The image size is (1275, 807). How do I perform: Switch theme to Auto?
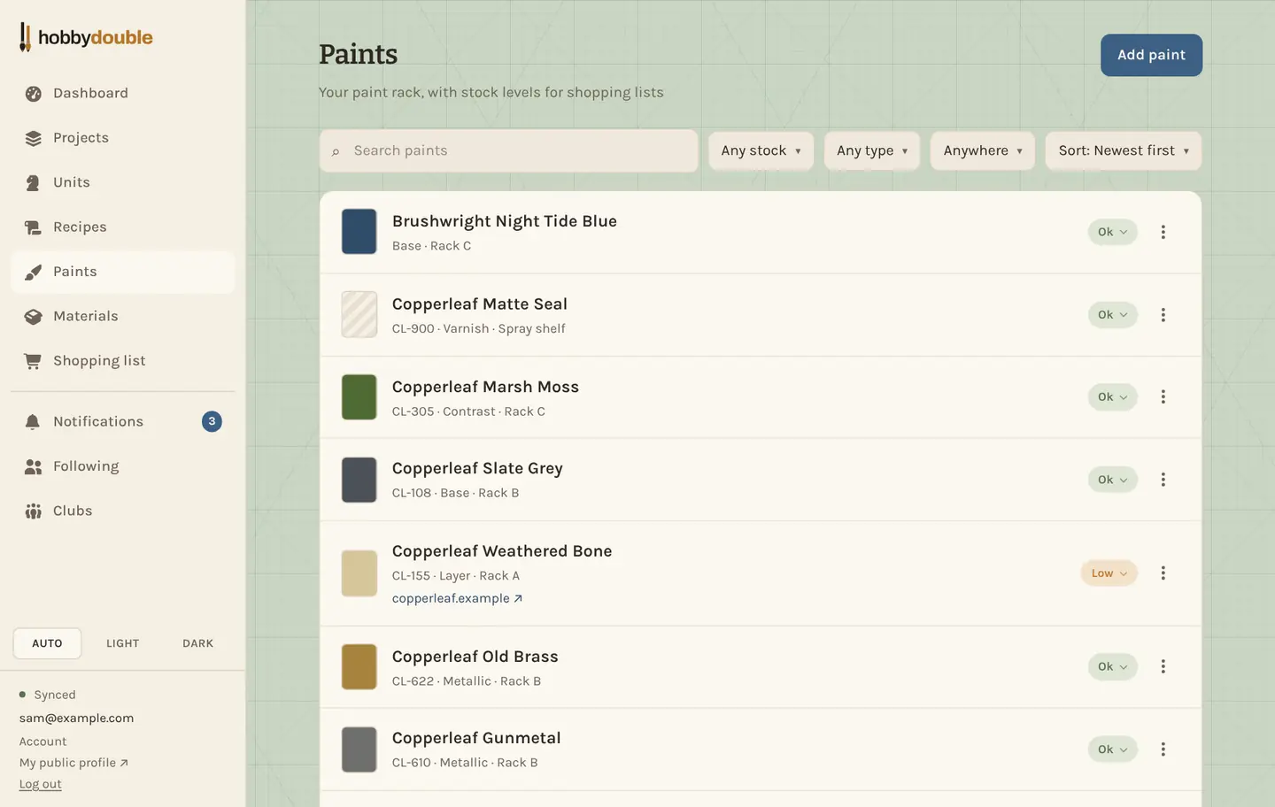tap(47, 643)
